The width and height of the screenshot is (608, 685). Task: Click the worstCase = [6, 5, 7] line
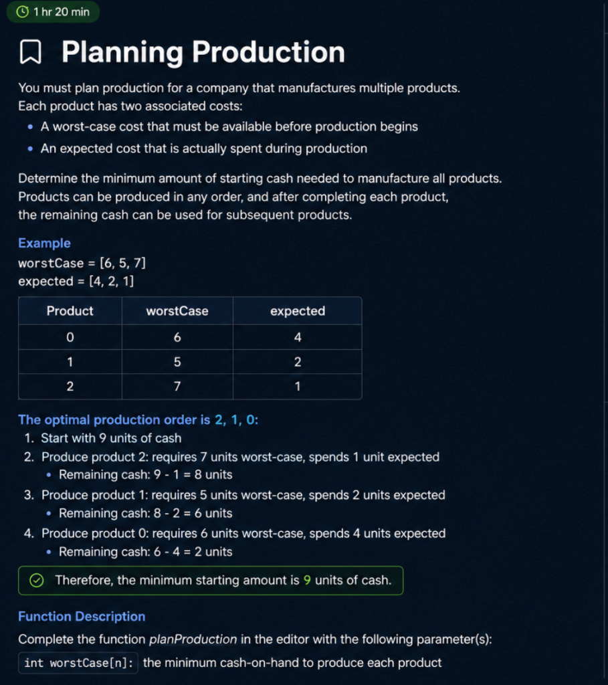pos(82,263)
